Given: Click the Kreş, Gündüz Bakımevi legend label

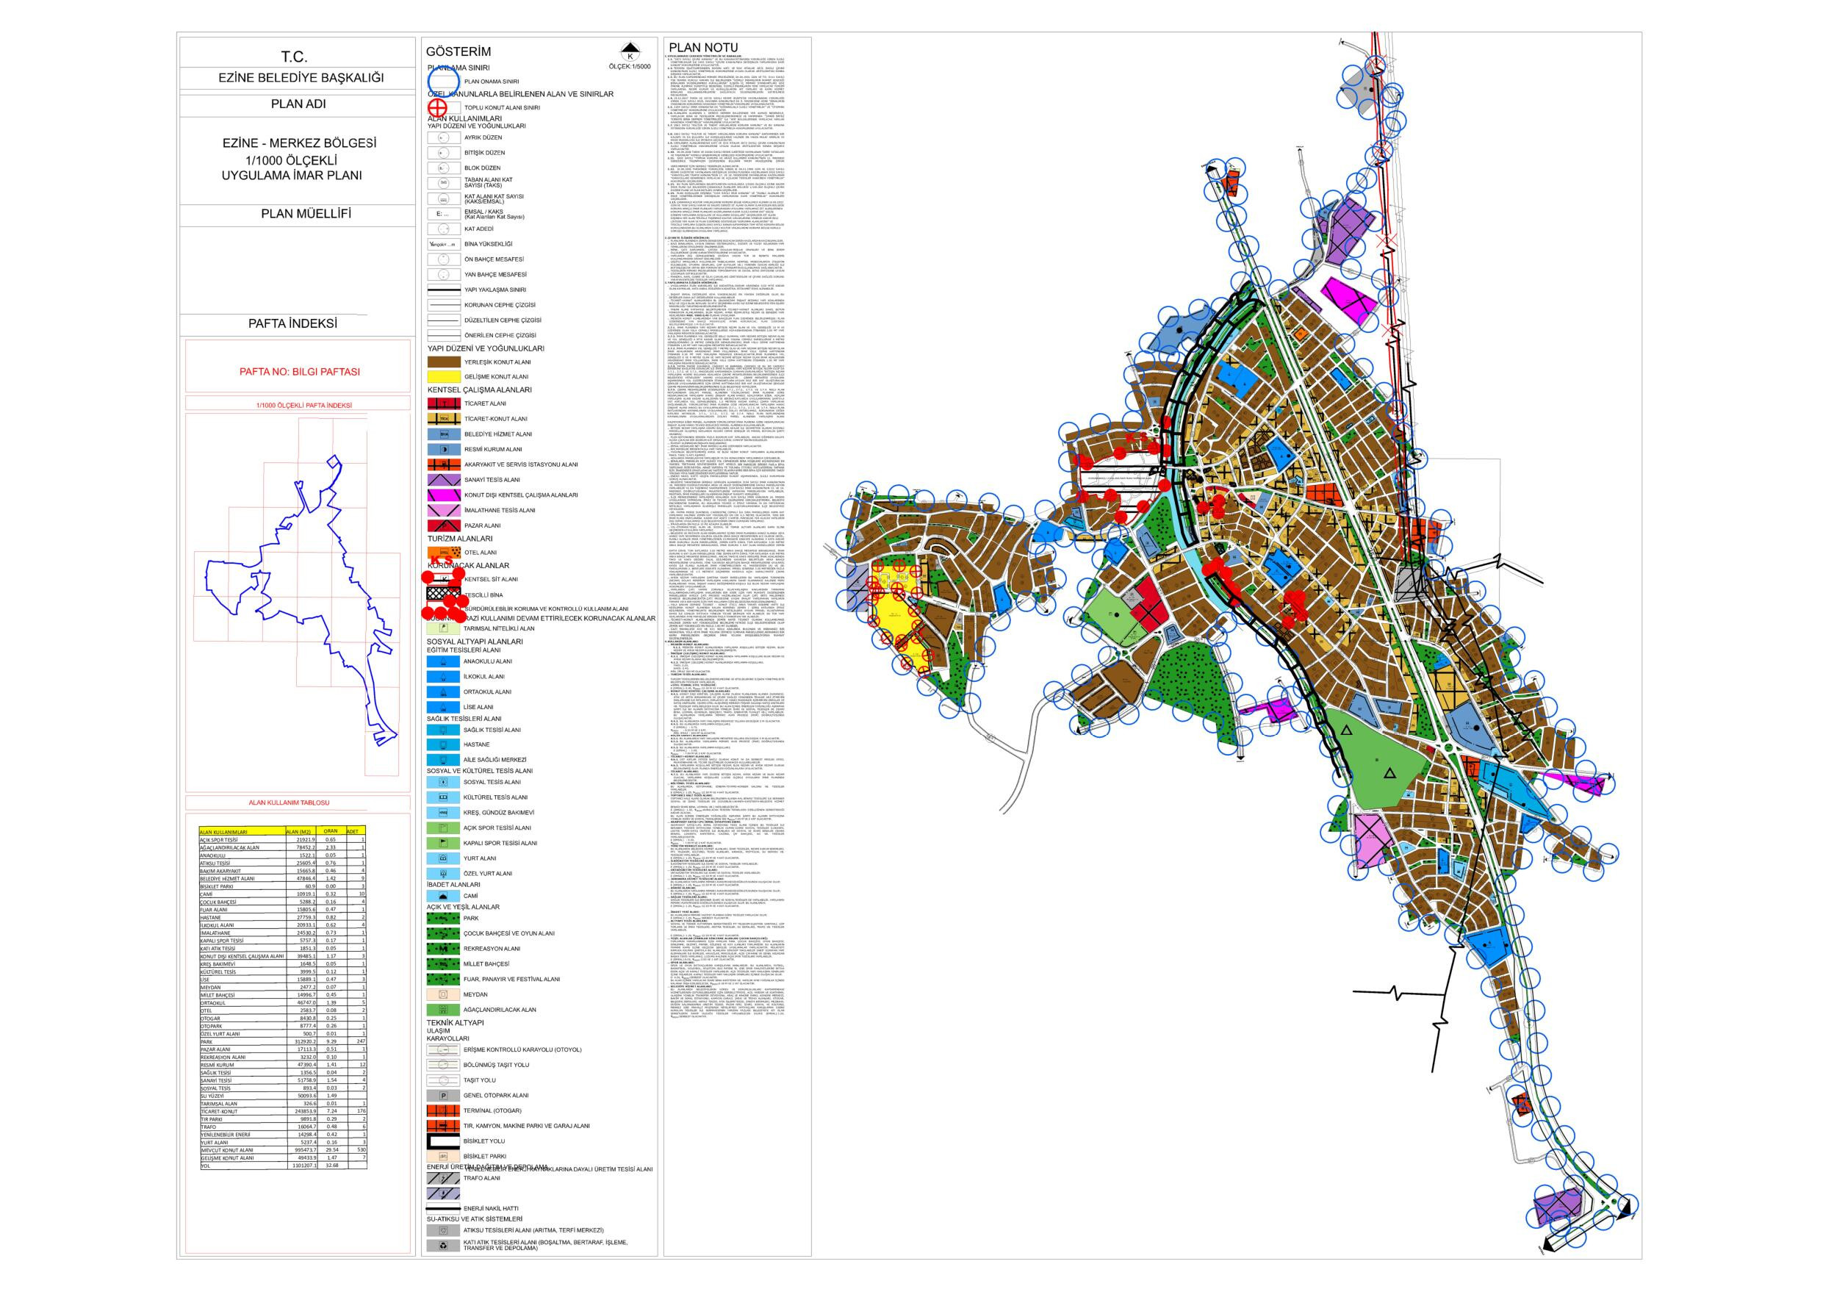Looking at the screenshot, I should click(500, 814).
